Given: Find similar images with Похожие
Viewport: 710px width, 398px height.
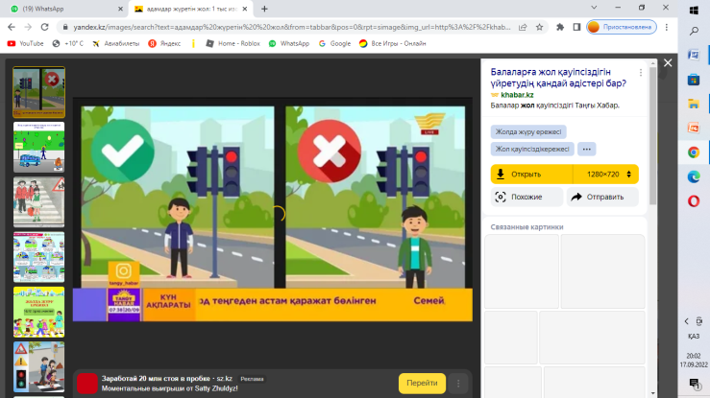Looking at the screenshot, I should pyautogui.click(x=526, y=197).
